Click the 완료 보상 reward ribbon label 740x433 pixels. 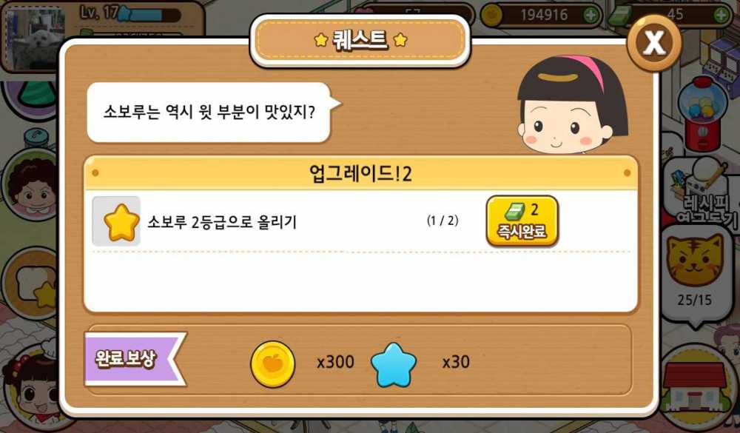[x=135, y=359]
